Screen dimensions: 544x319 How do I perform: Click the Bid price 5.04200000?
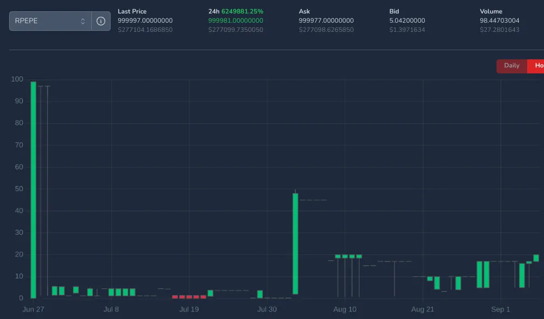click(x=407, y=21)
